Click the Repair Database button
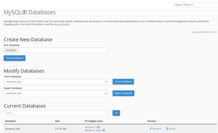 click(x=123, y=93)
